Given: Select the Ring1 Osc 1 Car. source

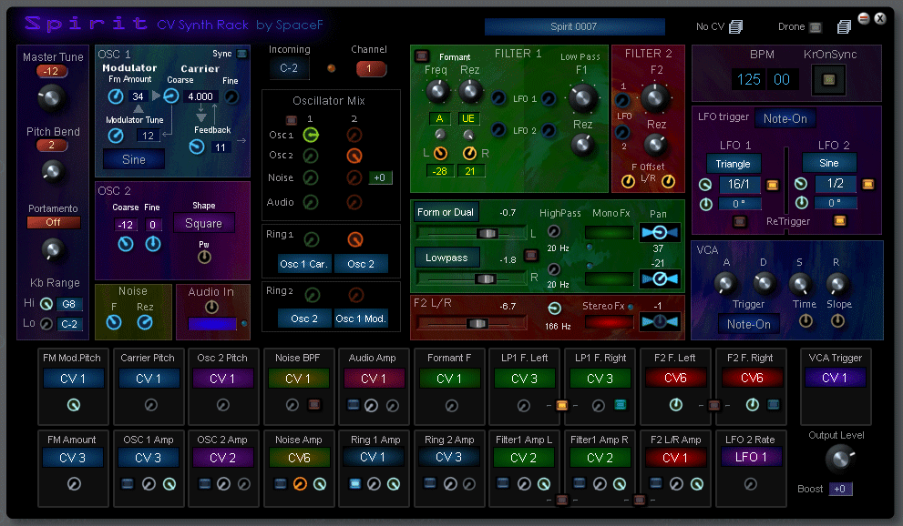Looking at the screenshot, I should point(303,264).
